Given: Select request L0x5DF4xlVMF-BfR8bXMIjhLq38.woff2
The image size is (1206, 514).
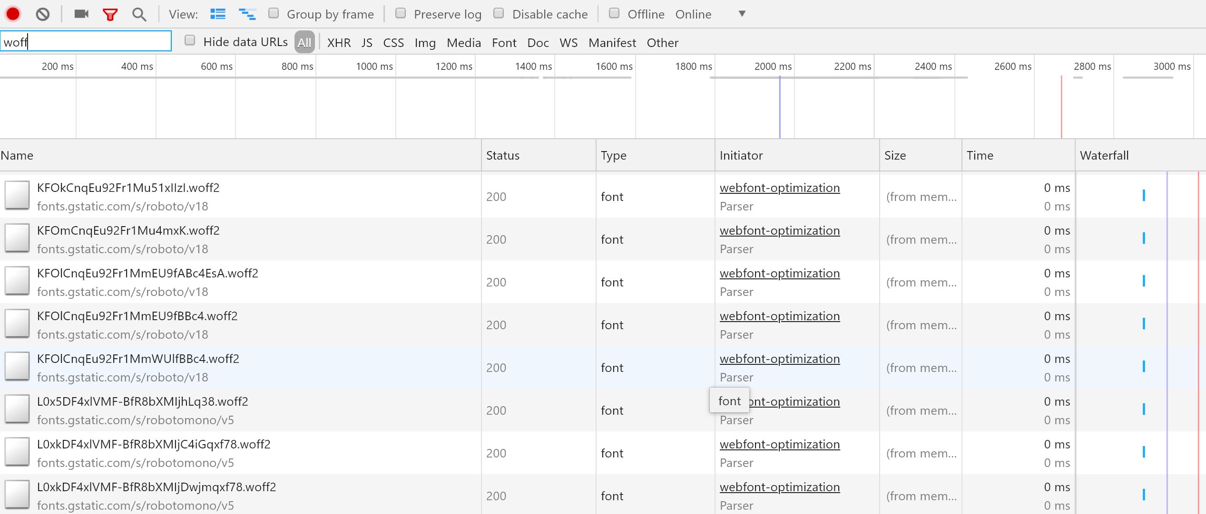Looking at the screenshot, I should [142, 401].
